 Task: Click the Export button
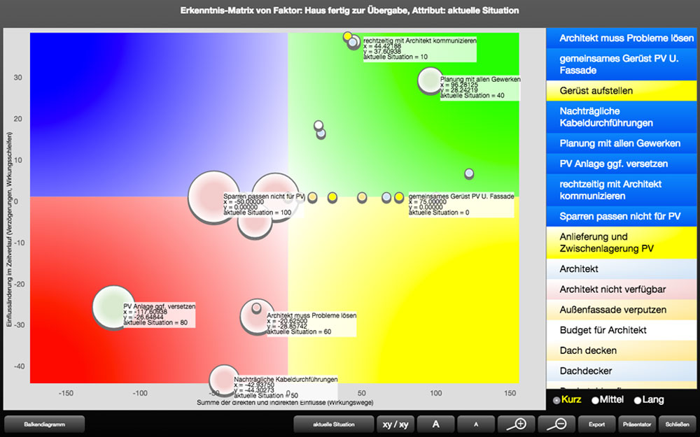point(596,424)
